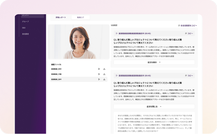Download the third highlighted recording file

click(x=104, y=79)
